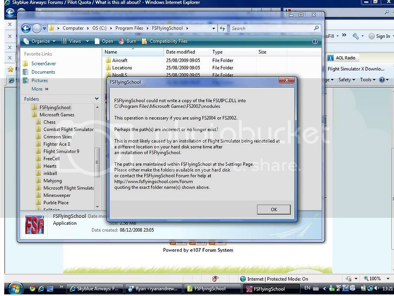
Task: Show hidden tray icons arrow
Action: point(324,288)
